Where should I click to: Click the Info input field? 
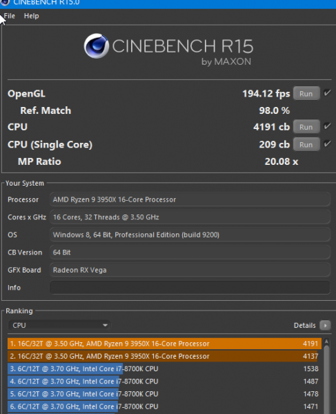point(190,288)
